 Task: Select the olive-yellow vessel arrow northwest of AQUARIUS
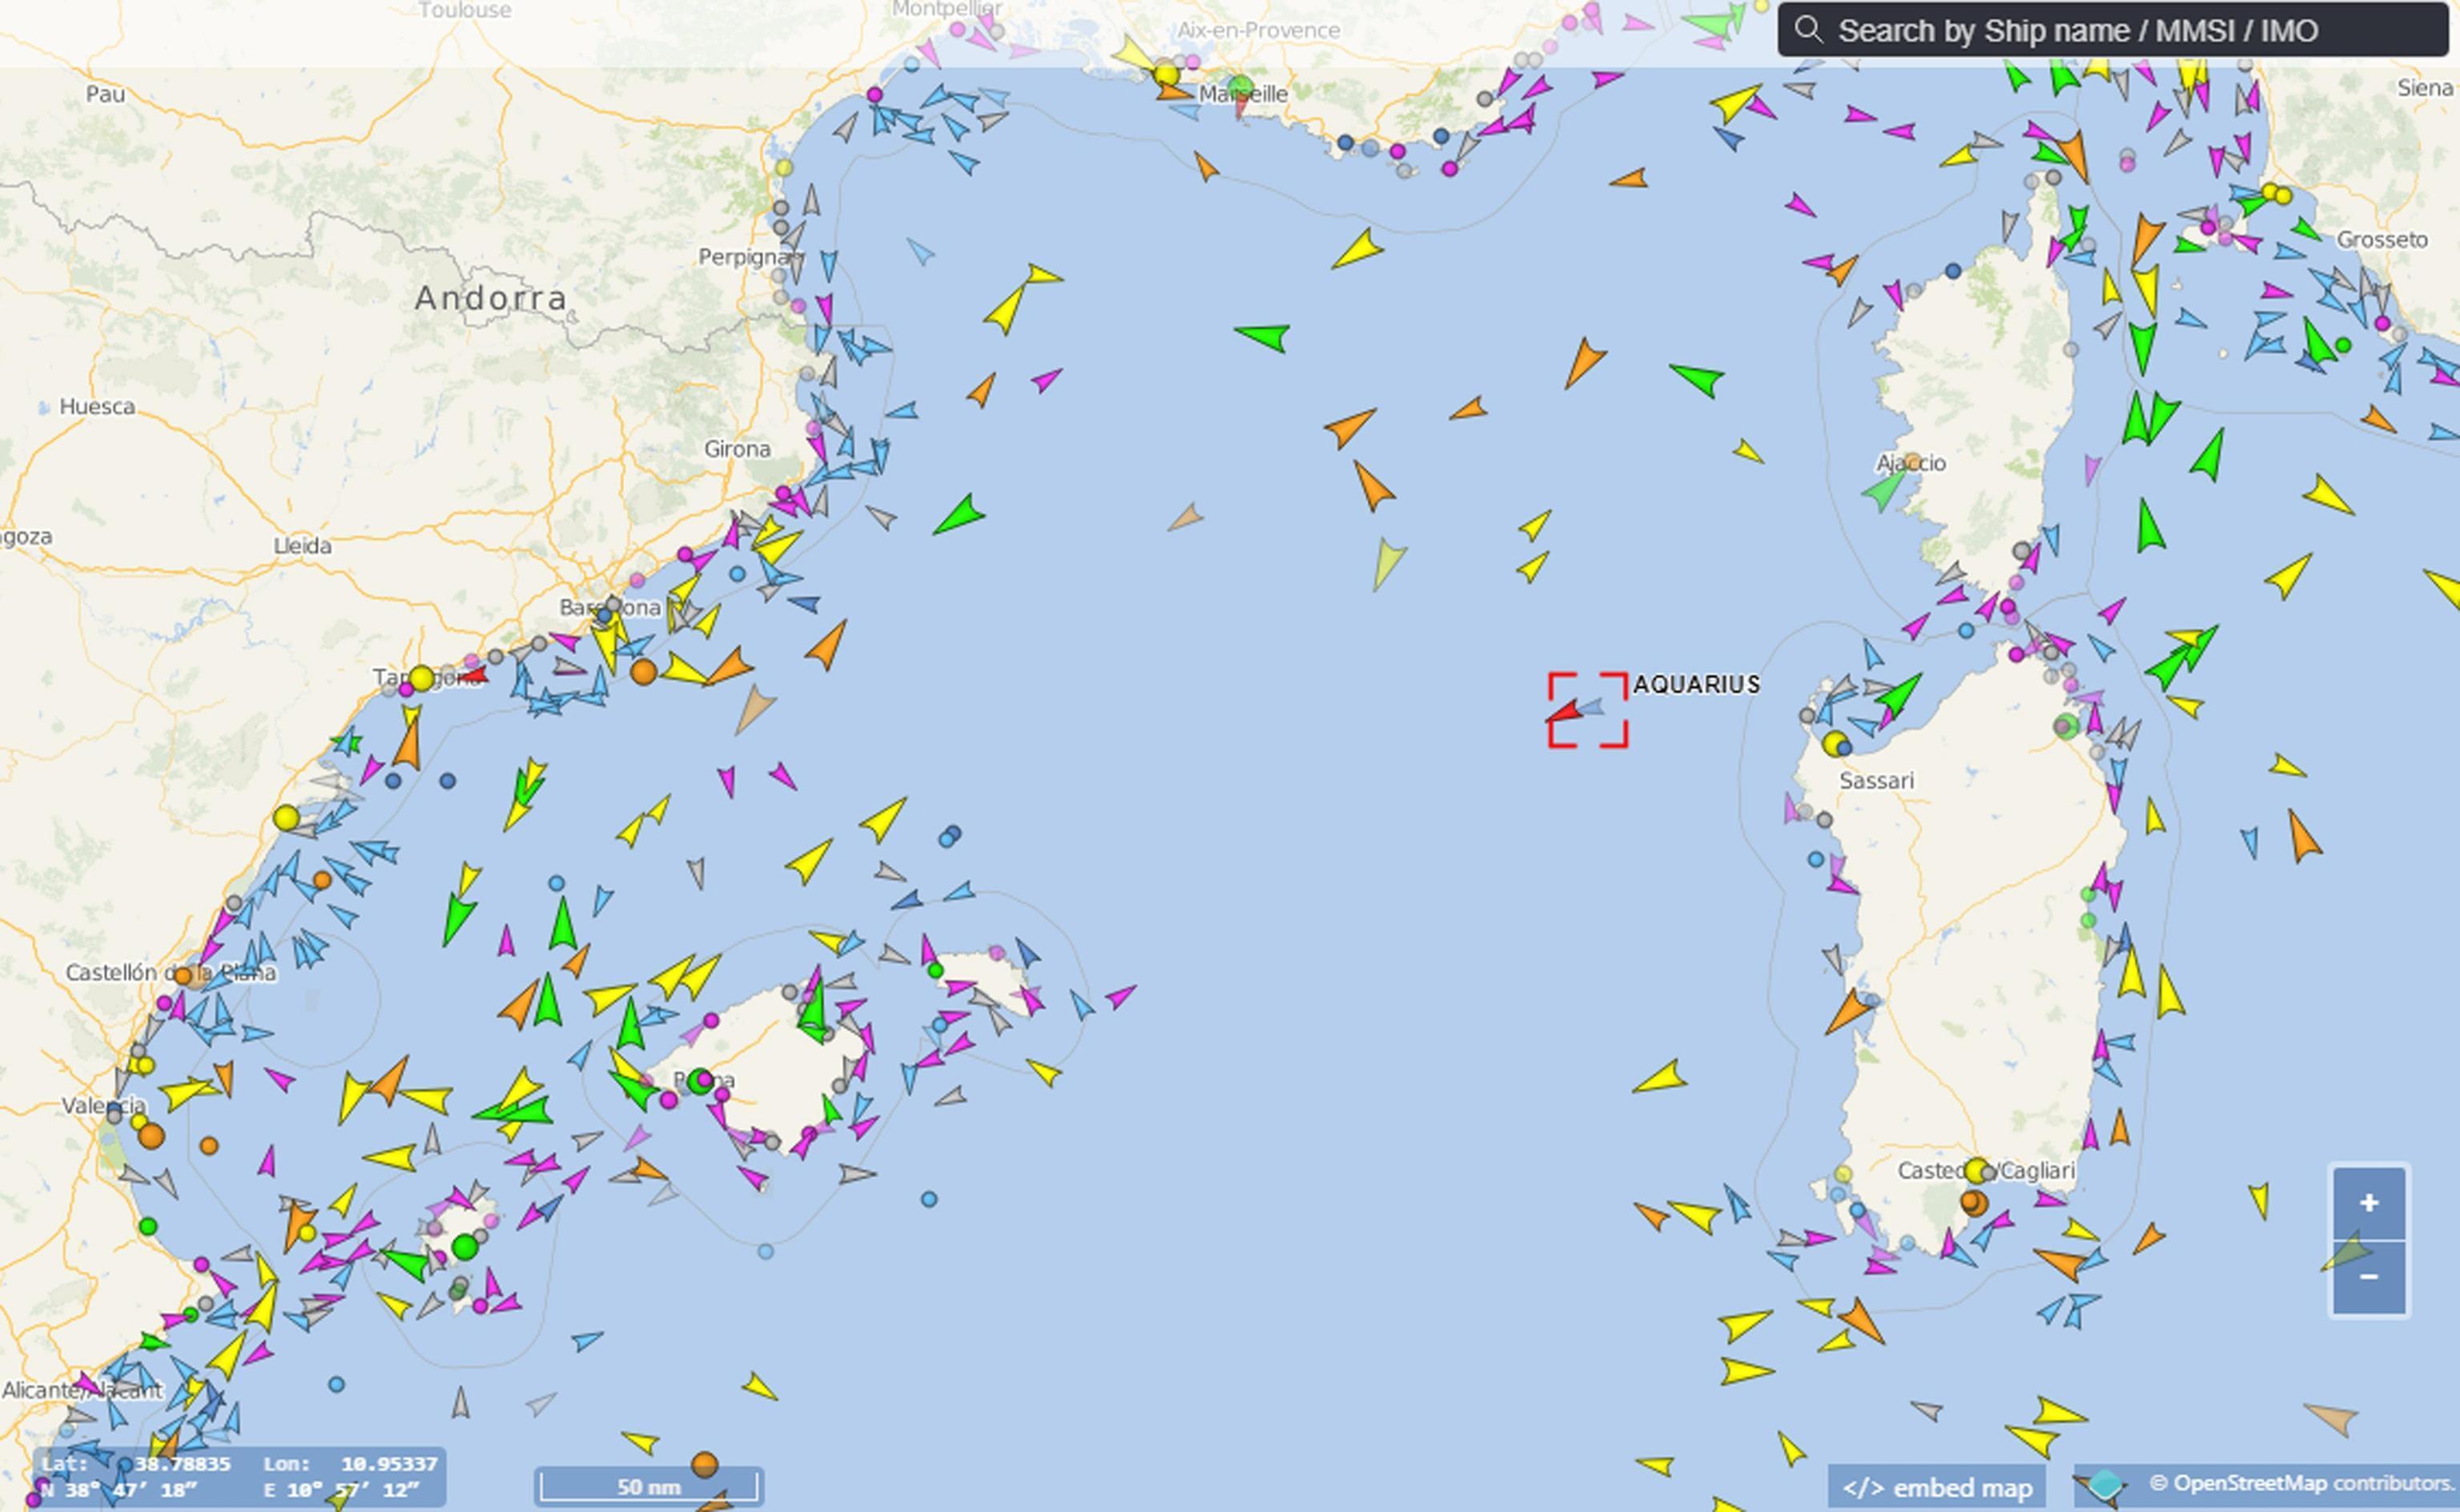1388,564
